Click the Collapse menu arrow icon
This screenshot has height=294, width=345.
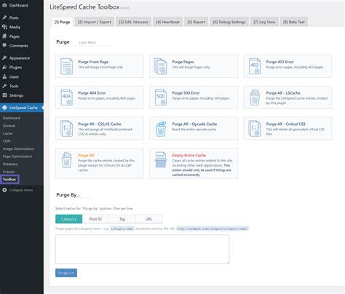[x=4, y=190]
